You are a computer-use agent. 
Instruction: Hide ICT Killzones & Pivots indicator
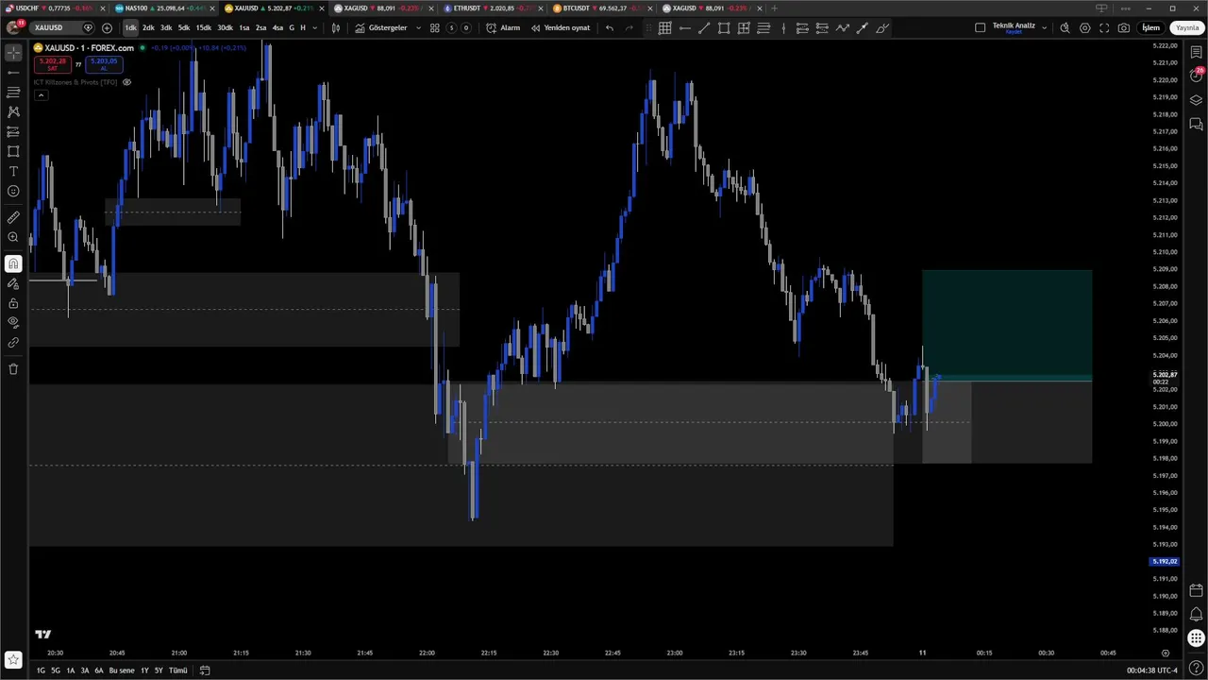[x=126, y=82]
